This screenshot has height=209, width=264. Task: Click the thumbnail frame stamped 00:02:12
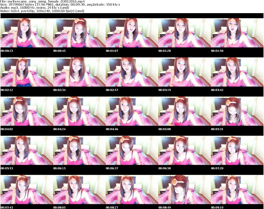tap(27, 72)
